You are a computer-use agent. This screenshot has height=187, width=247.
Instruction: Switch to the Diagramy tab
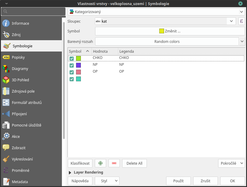(x=31, y=69)
